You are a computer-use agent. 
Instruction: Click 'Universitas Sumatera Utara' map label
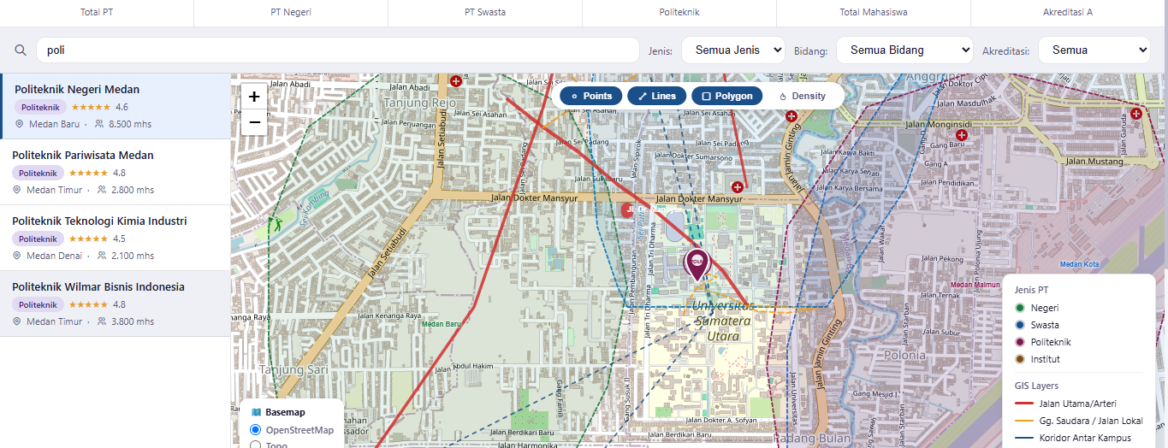(723, 321)
